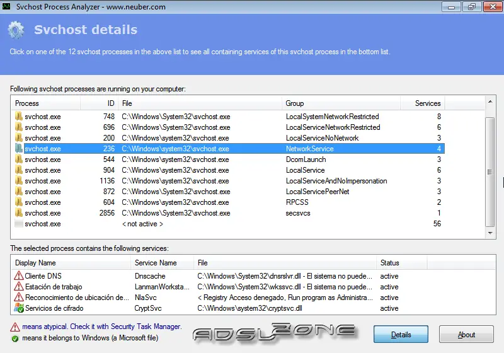Screen dimensions: 504x353
Task: Click the folder icon of svchost process 200
Action: click(19, 137)
